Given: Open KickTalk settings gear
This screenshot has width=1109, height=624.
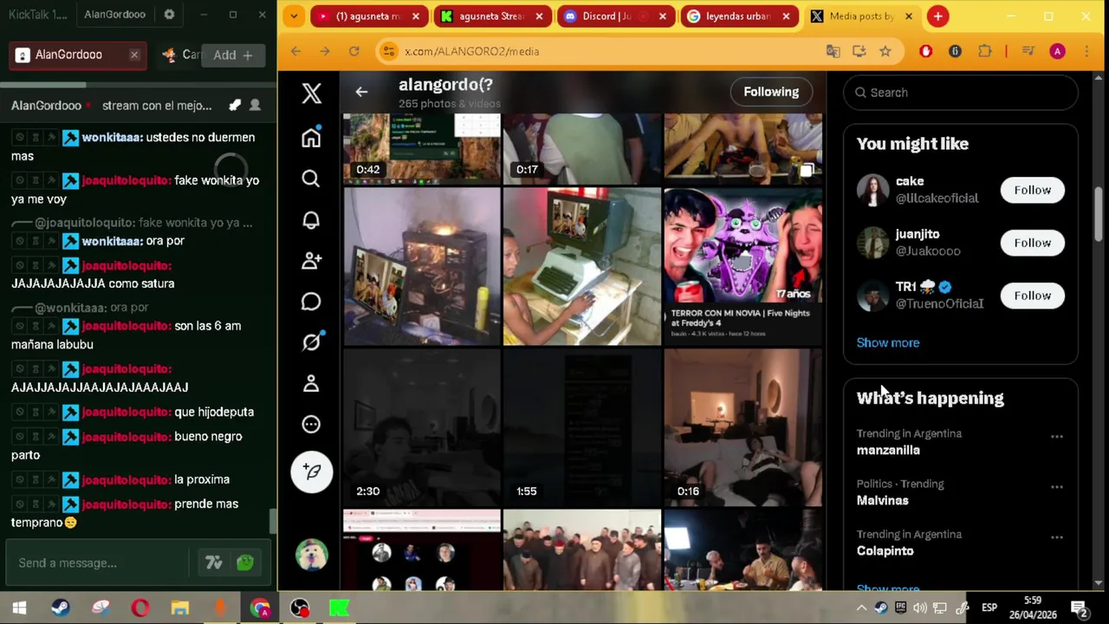Looking at the screenshot, I should pyautogui.click(x=169, y=15).
